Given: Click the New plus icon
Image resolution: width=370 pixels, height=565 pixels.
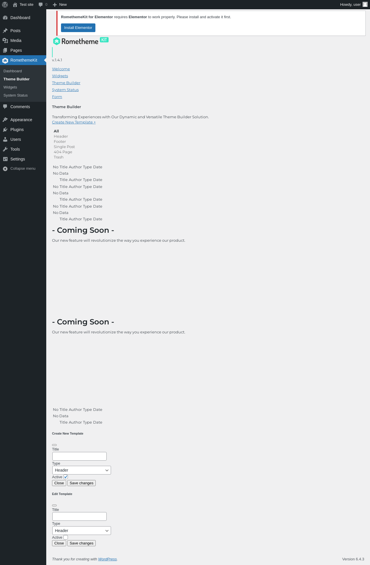Looking at the screenshot, I should click(x=55, y=5).
